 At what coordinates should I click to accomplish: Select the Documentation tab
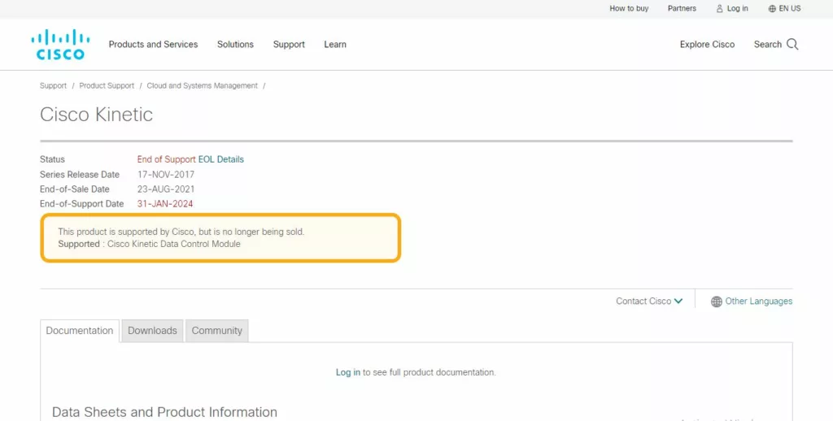[80, 331]
